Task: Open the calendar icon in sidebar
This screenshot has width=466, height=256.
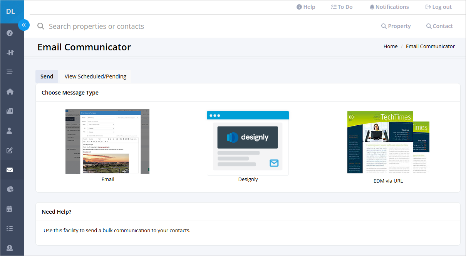Action: pyautogui.click(x=10, y=209)
